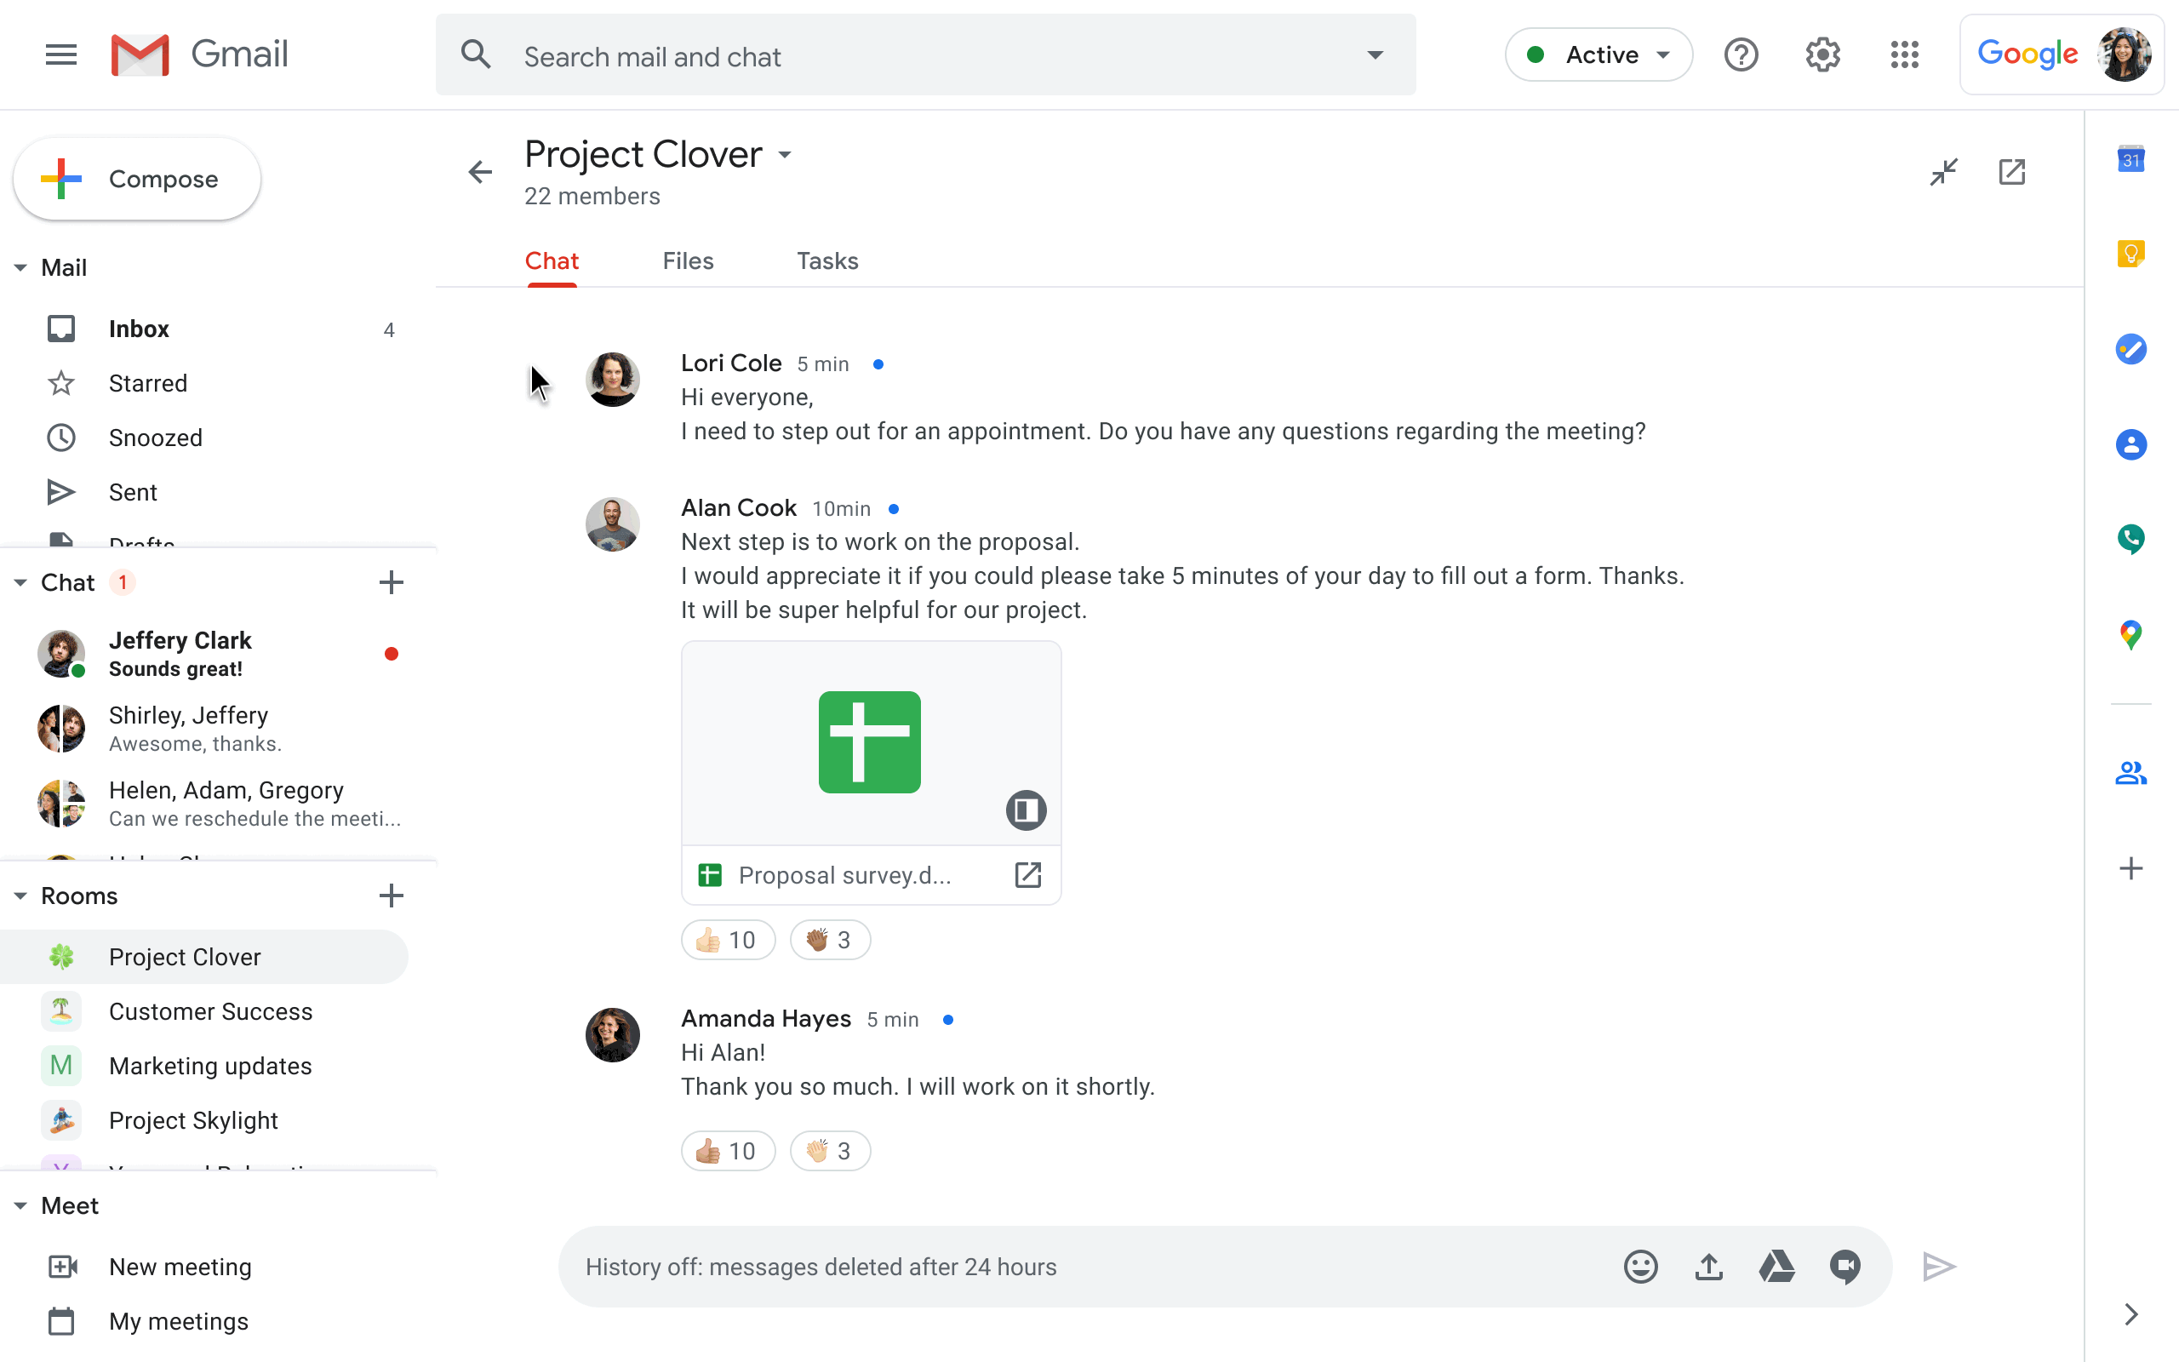Screen dimensions: 2179x1362
Task: Click the upload/share icon in message bar
Action: 1708,1267
